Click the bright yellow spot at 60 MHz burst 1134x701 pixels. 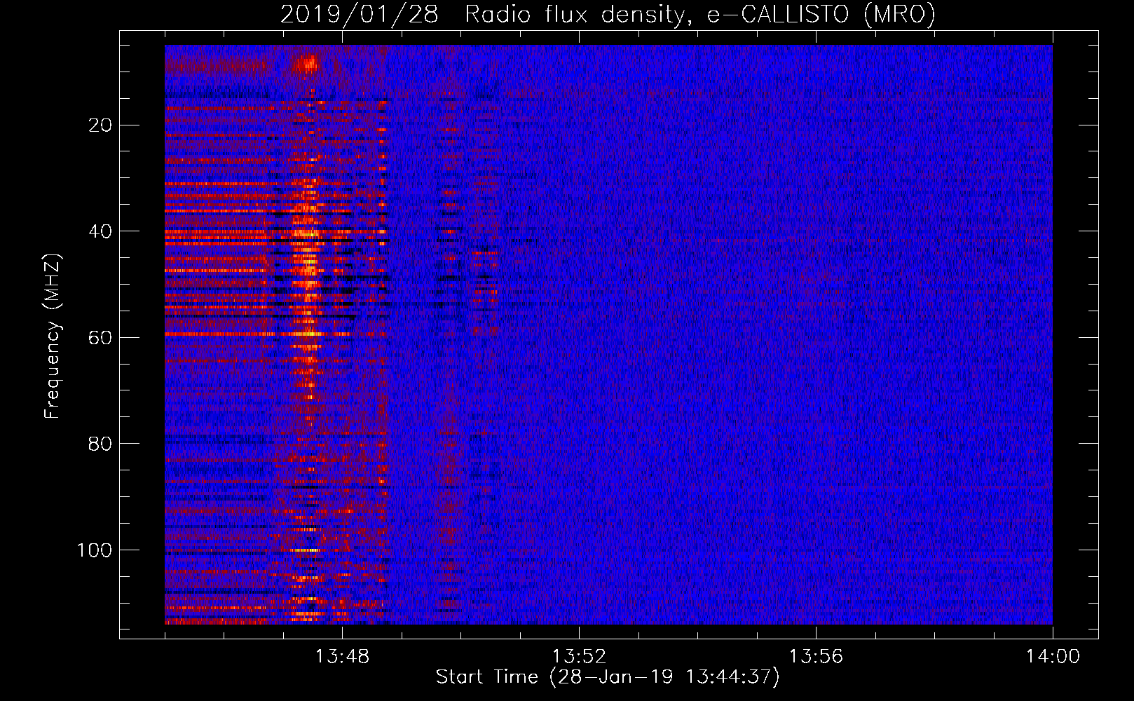307,334
